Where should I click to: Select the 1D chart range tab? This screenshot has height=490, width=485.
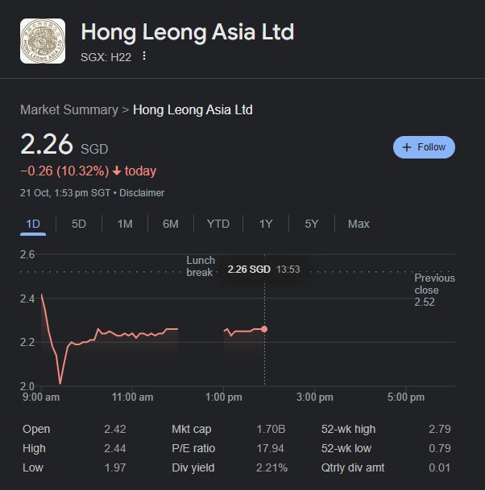(x=33, y=224)
